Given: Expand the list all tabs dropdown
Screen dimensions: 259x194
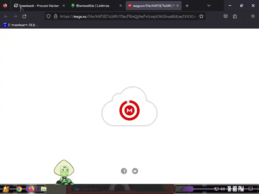Looking at the screenshot, I should pos(209,6).
